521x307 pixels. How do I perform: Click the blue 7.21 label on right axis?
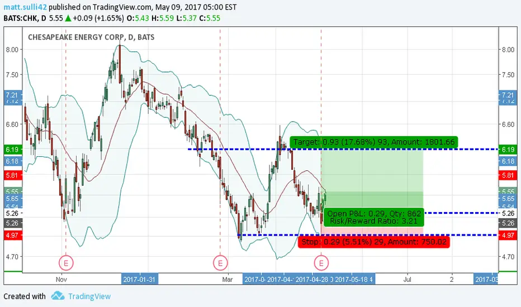pos(508,95)
